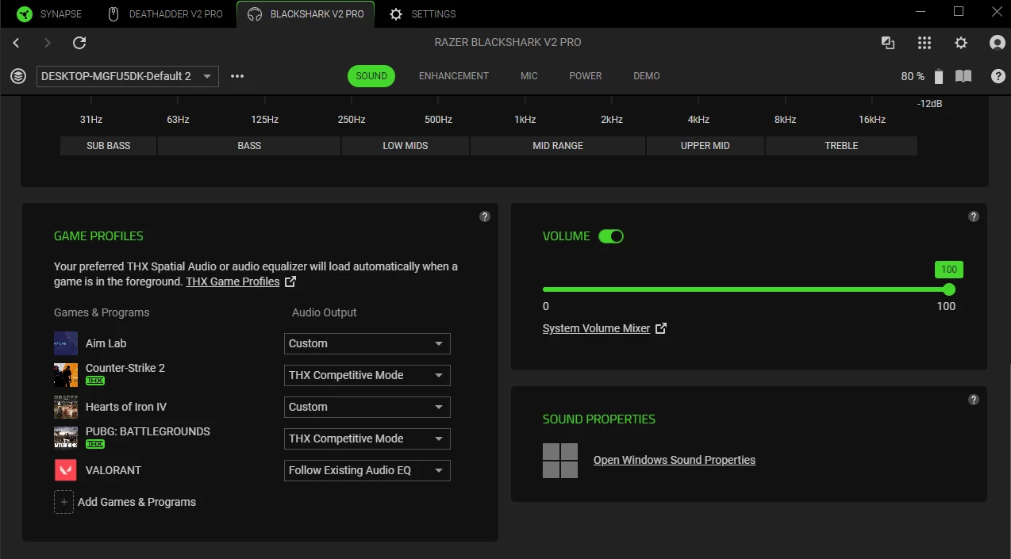Viewport: 1011px width, 559px height.
Task: Click the Aim Lab game icon
Action: coord(66,343)
